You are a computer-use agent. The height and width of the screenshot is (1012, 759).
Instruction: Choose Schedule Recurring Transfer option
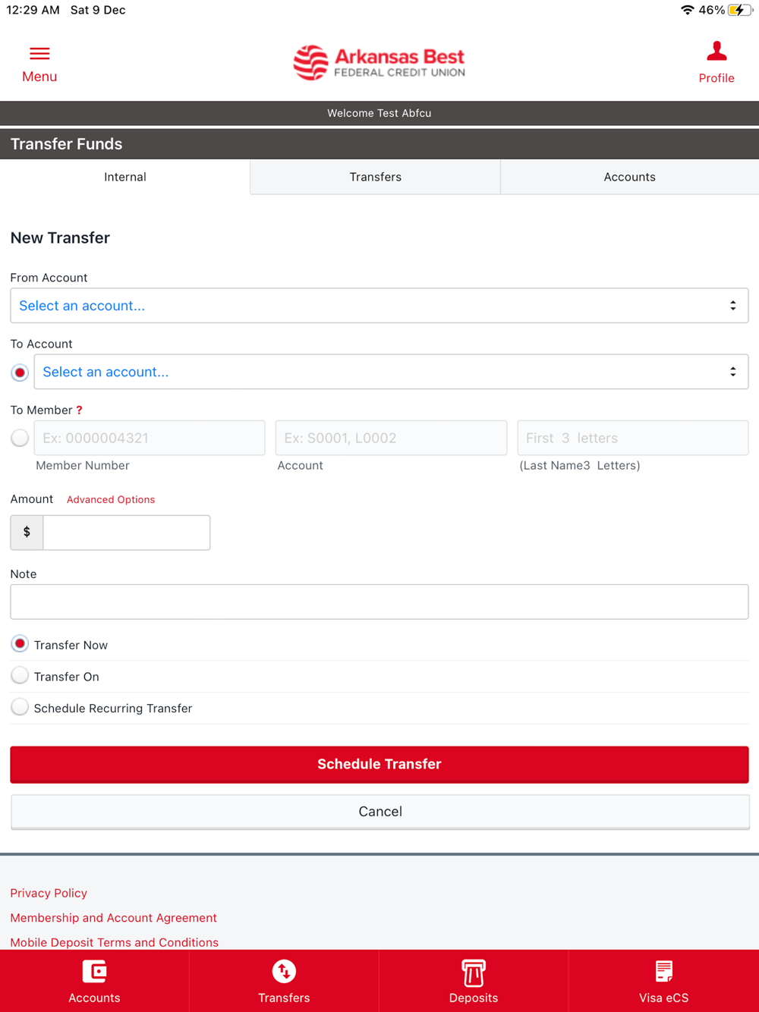(20, 707)
